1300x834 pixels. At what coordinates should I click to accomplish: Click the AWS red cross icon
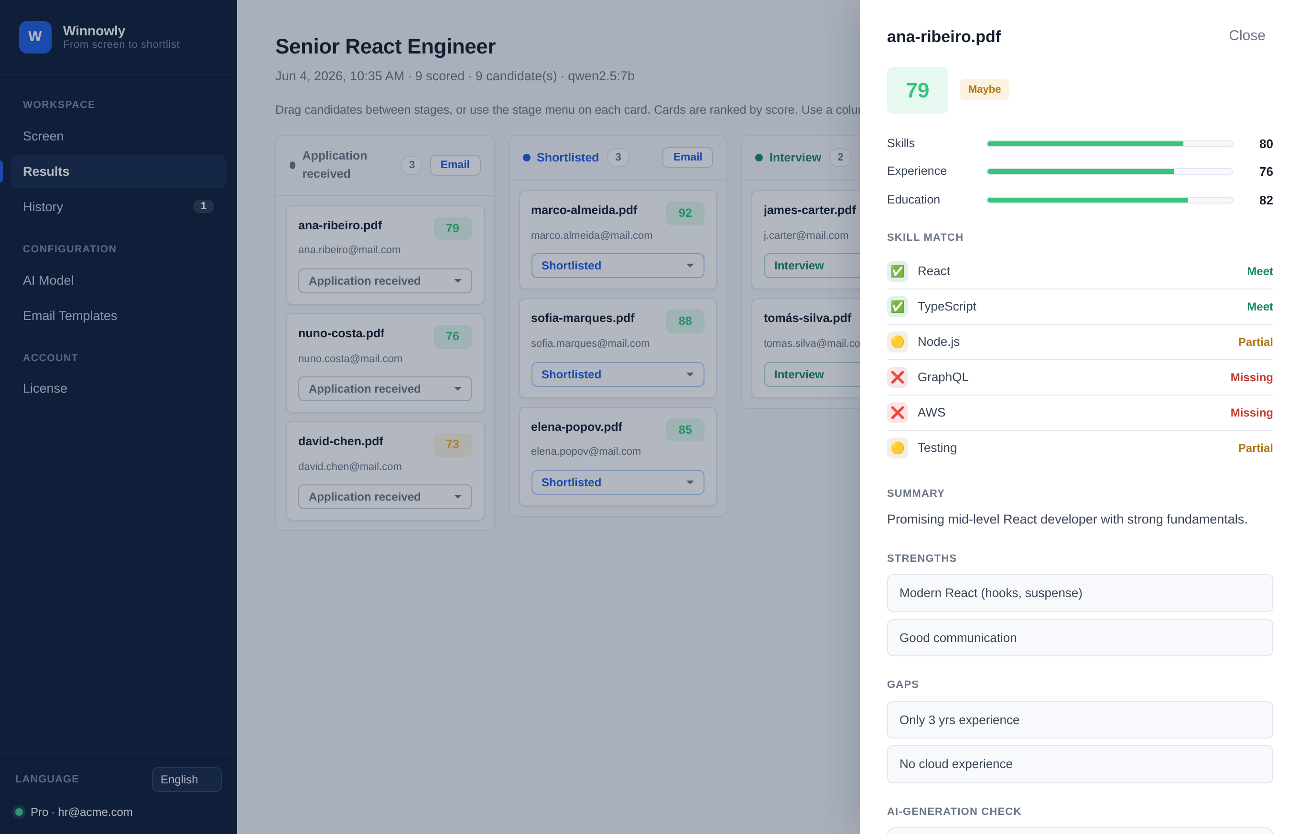tap(897, 413)
